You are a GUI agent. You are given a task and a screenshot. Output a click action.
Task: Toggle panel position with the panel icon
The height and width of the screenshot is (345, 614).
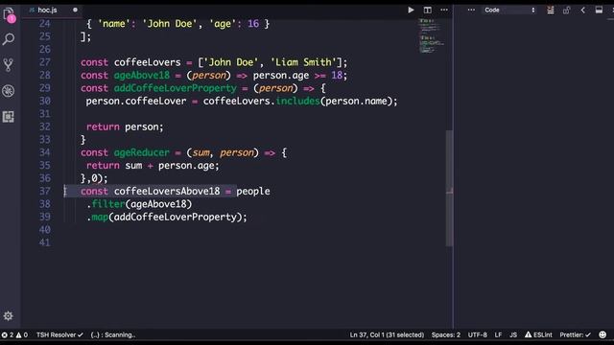(x=599, y=11)
